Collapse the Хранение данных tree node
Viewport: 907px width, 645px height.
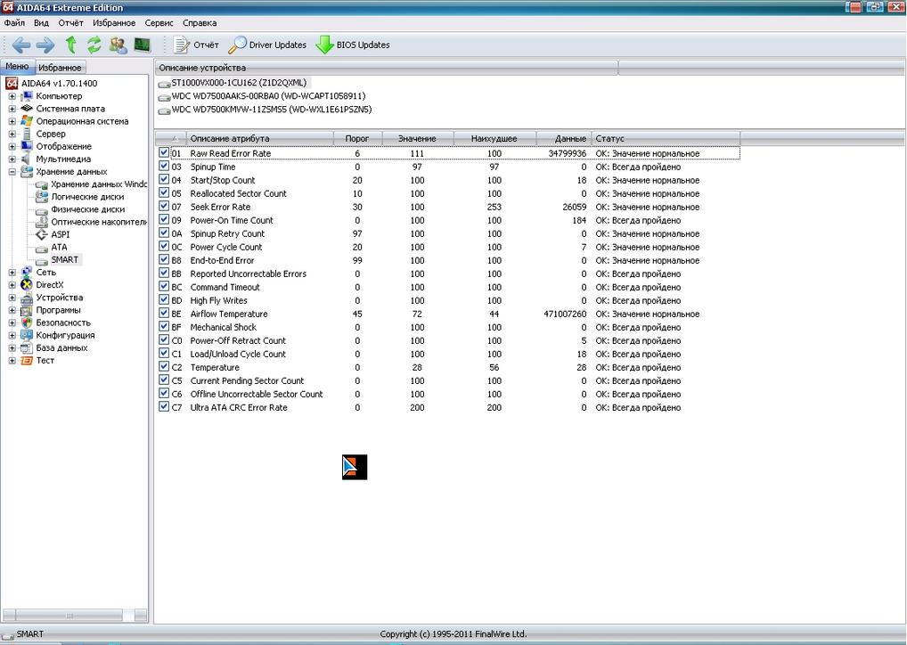coord(12,172)
